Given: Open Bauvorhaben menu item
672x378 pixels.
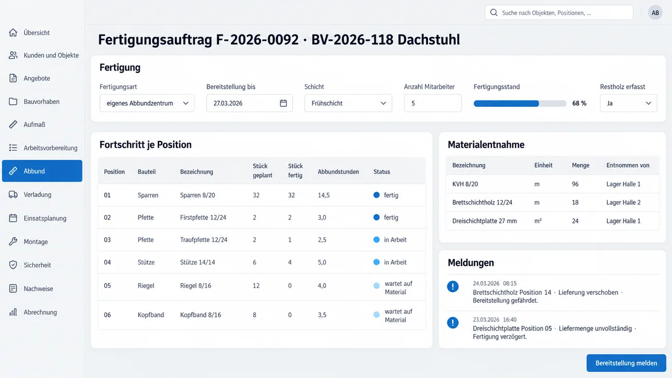Looking at the screenshot, I should 42,102.
